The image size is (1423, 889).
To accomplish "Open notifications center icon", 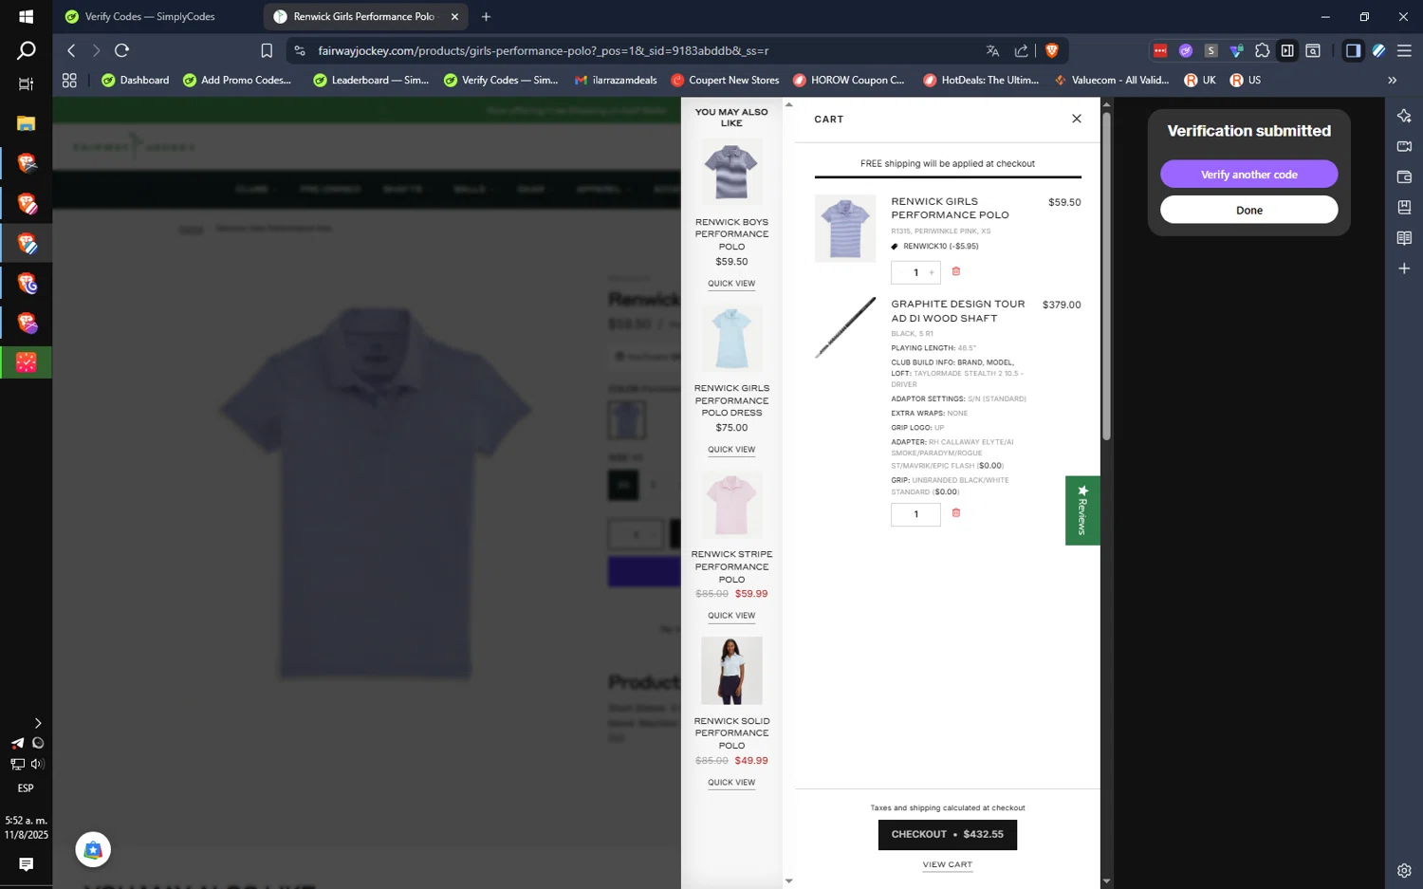I will (x=26, y=863).
